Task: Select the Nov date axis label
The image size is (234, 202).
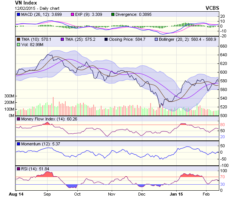Action: (111, 194)
